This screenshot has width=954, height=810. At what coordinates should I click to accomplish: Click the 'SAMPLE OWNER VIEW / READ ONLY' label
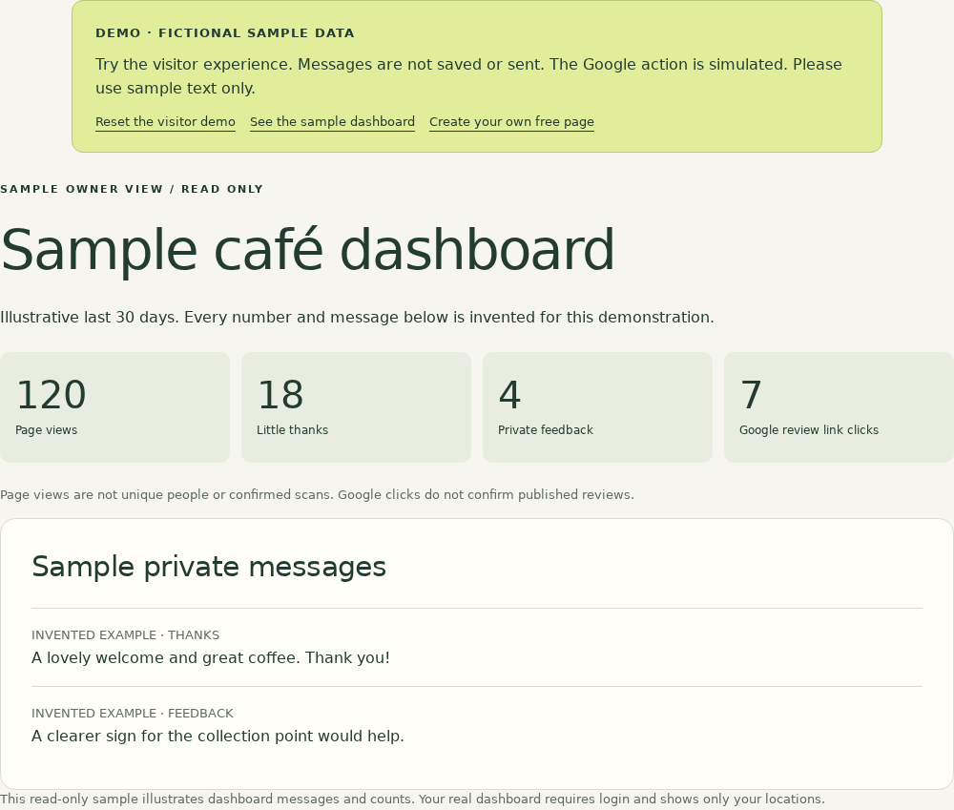[x=132, y=189]
